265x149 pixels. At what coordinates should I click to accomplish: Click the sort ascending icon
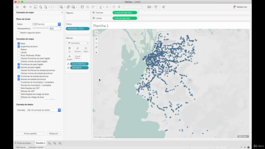click(x=88, y=7)
